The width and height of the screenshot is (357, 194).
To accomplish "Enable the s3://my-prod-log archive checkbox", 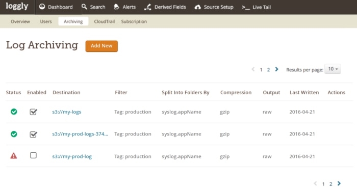I will 33,155.
